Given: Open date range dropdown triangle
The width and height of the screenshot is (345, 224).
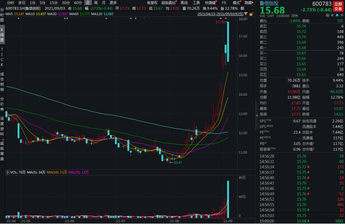Looking at the screenshot, I should click(246, 14).
